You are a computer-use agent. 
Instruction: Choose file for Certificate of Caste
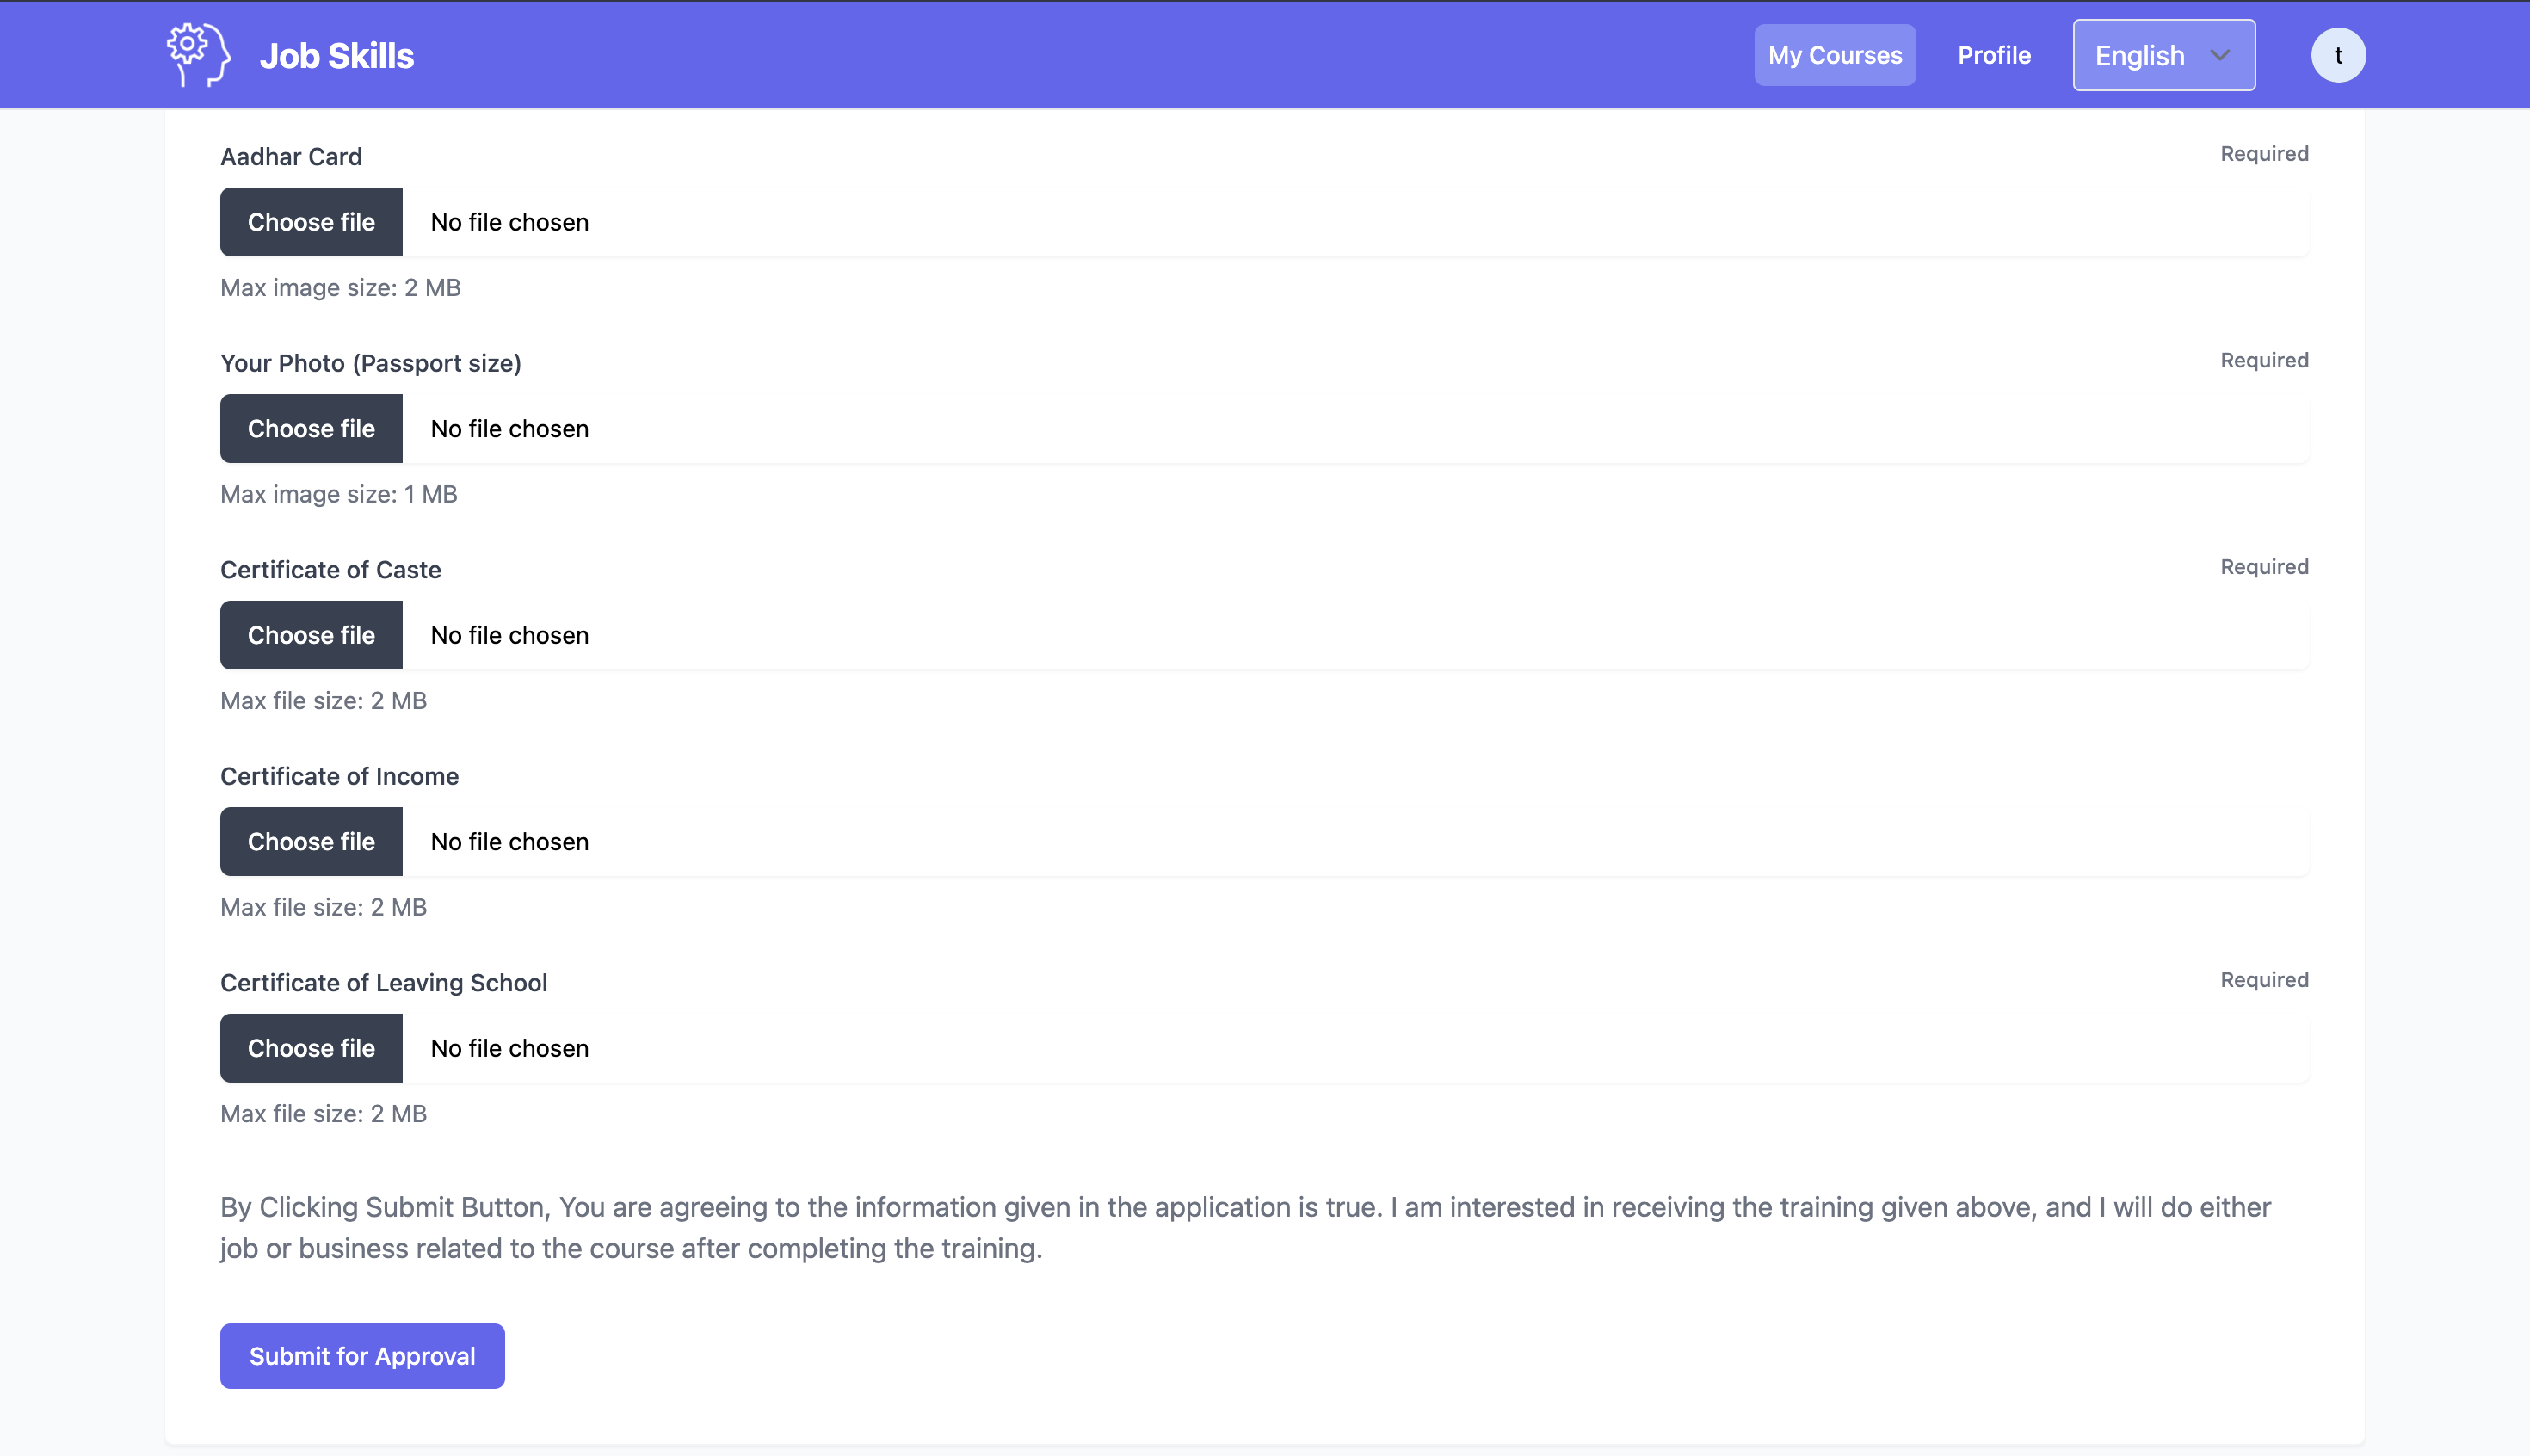311,635
